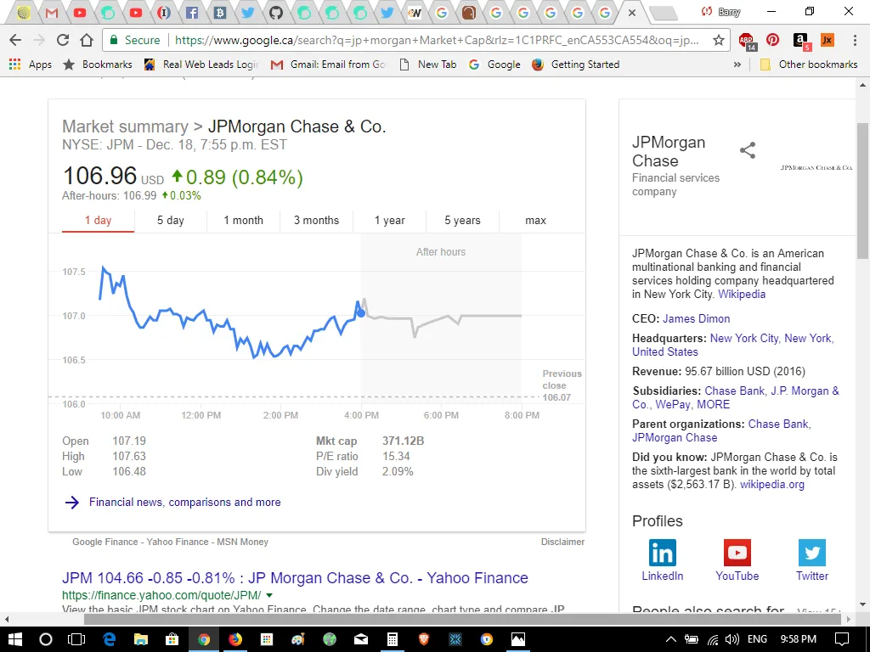Launch Brave browser from taskbar

click(x=424, y=639)
